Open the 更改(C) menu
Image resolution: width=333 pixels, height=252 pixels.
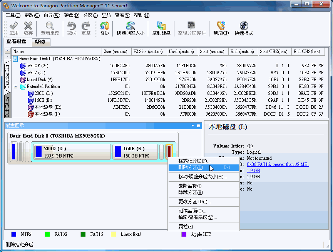point(32,15)
